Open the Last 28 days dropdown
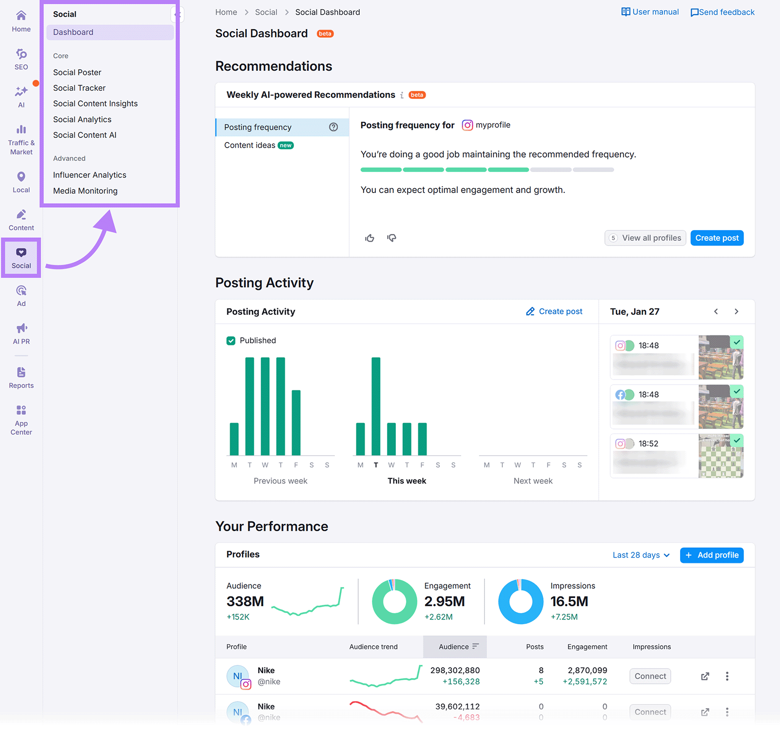Image resolution: width=780 pixels, height=731 pixels. 640,555
